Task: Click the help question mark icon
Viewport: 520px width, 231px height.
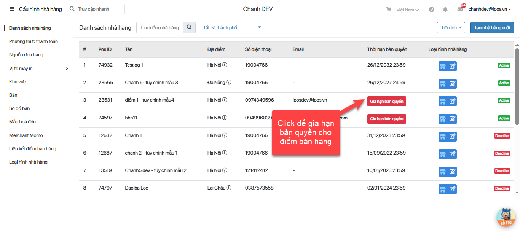Action: [x=431, y=10]
